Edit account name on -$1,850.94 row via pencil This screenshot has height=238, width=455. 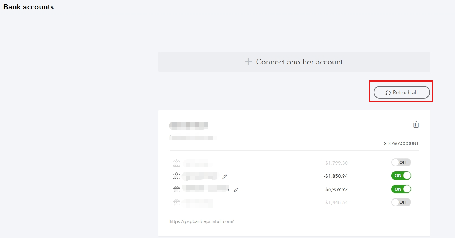pos(225,176)
